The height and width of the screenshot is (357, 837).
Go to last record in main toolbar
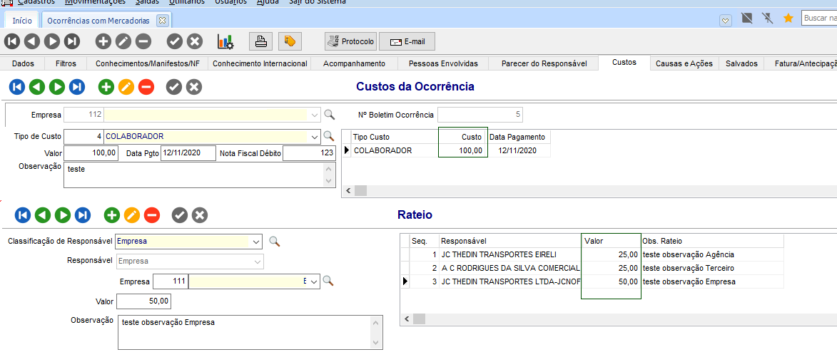coord(71,41)
